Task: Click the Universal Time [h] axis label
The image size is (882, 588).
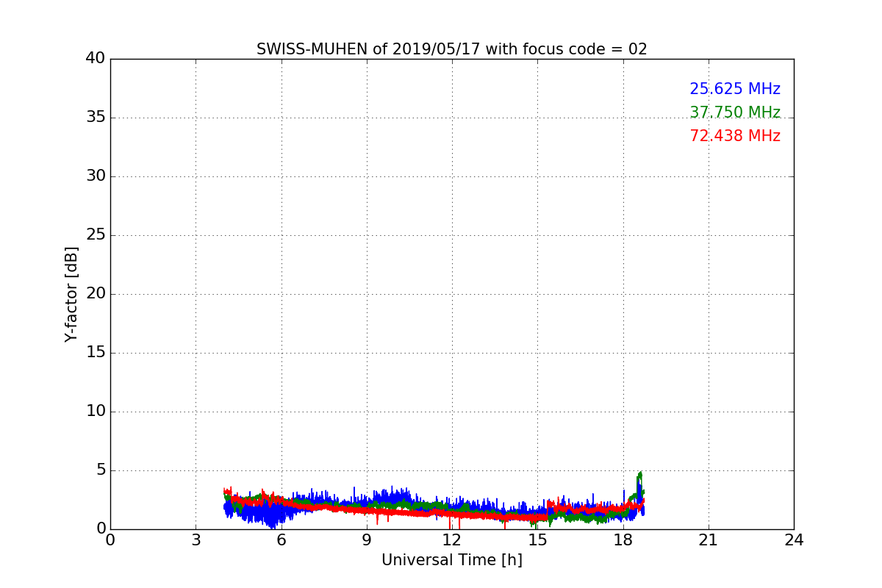Action: point(451,560)
